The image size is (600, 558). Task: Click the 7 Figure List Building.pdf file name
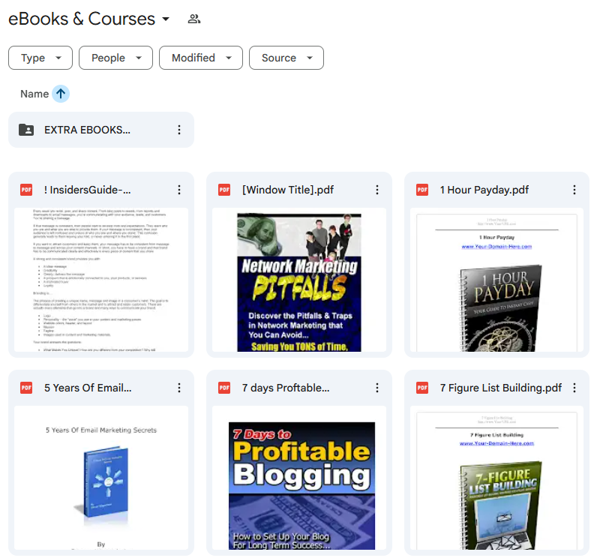501,388
